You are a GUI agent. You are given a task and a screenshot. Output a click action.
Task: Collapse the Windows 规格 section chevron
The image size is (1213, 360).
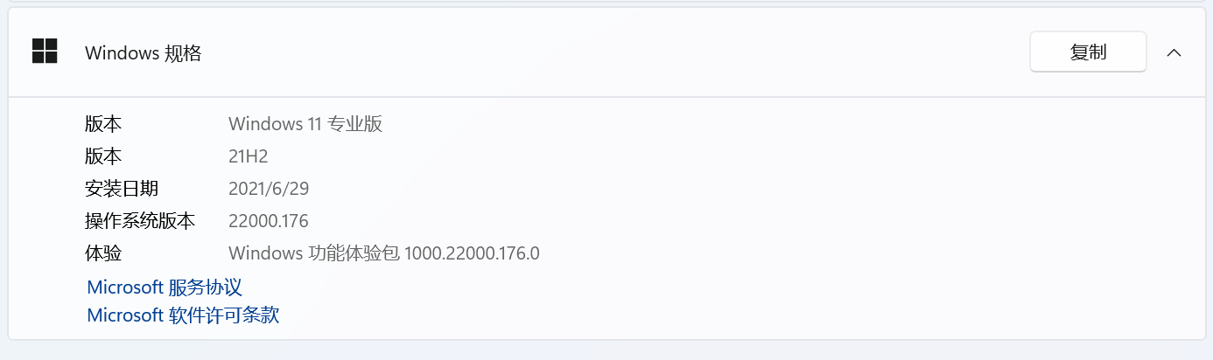(1174, 52)
